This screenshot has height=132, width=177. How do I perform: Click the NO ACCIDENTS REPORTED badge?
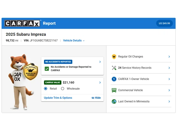[x=58, y=62]
